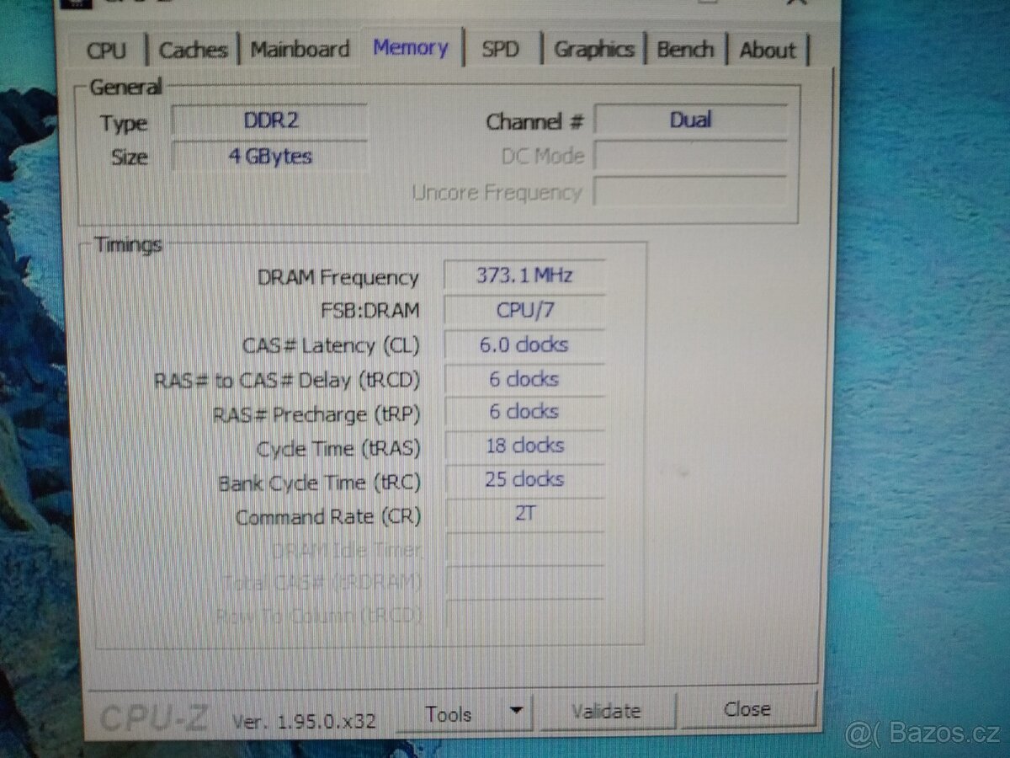This screenshot has height=758, width=1010.
Task: Click the CPU-Z logo at bottom left
Action: pyautogui.click(x=153, y=716)
